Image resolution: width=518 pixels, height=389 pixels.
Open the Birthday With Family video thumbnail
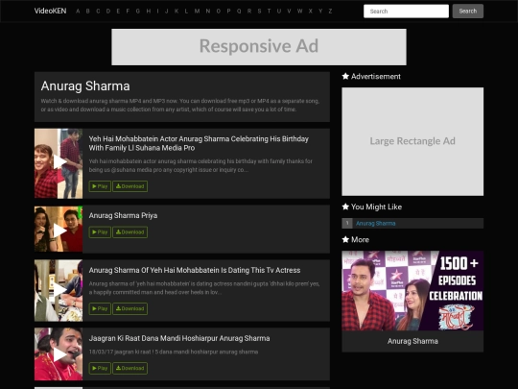click(59, 163)
